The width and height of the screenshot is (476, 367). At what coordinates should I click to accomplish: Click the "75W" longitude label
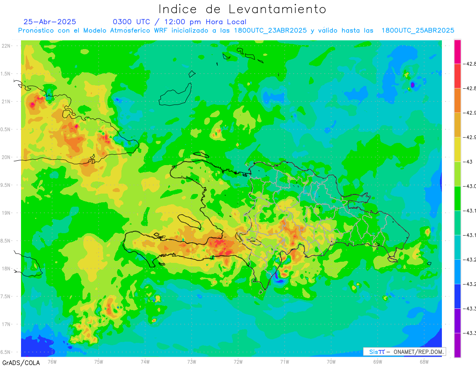[99, 361]
